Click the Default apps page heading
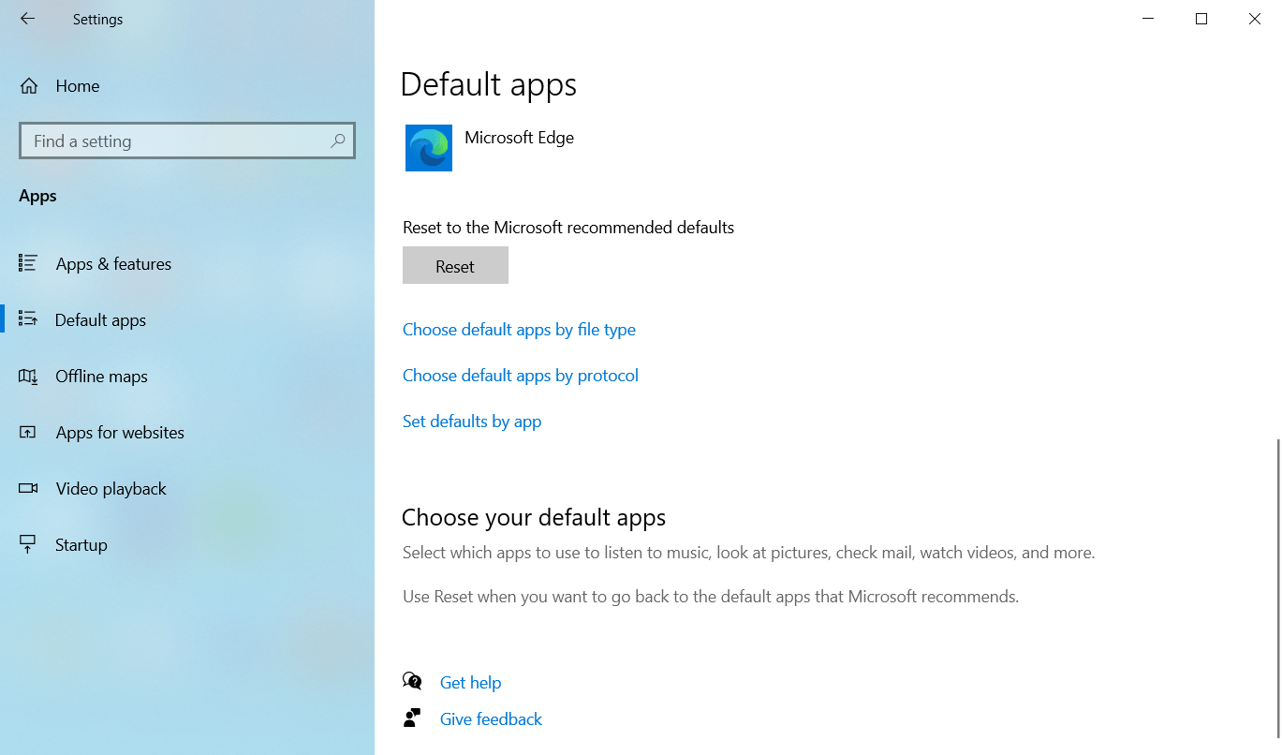This screenshot has height=755, width=1282. click(489, 85)
